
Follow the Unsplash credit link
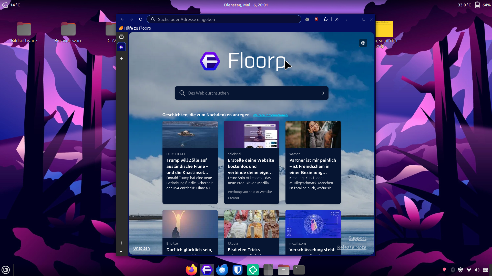[141, 248]
